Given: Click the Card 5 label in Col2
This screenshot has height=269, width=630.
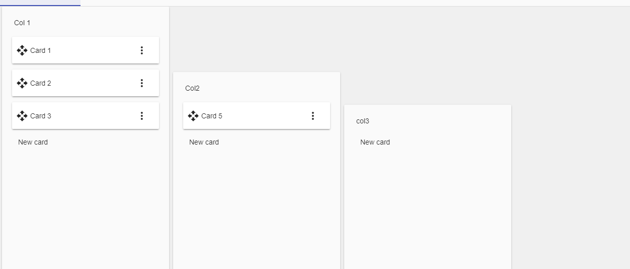Looking at the screenshot, I should pos(212,116).
